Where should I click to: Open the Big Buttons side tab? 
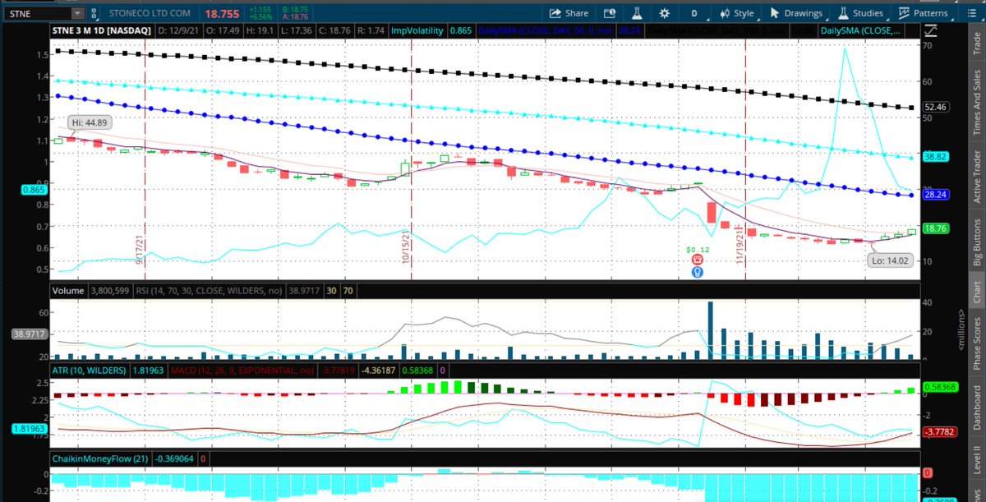point(977,243)
